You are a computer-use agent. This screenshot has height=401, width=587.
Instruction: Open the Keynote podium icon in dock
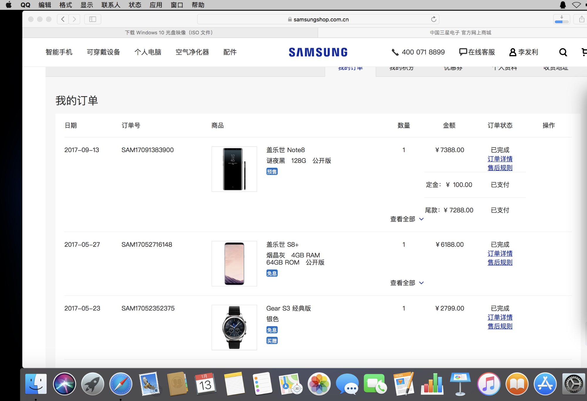click(x=460, y=384)
